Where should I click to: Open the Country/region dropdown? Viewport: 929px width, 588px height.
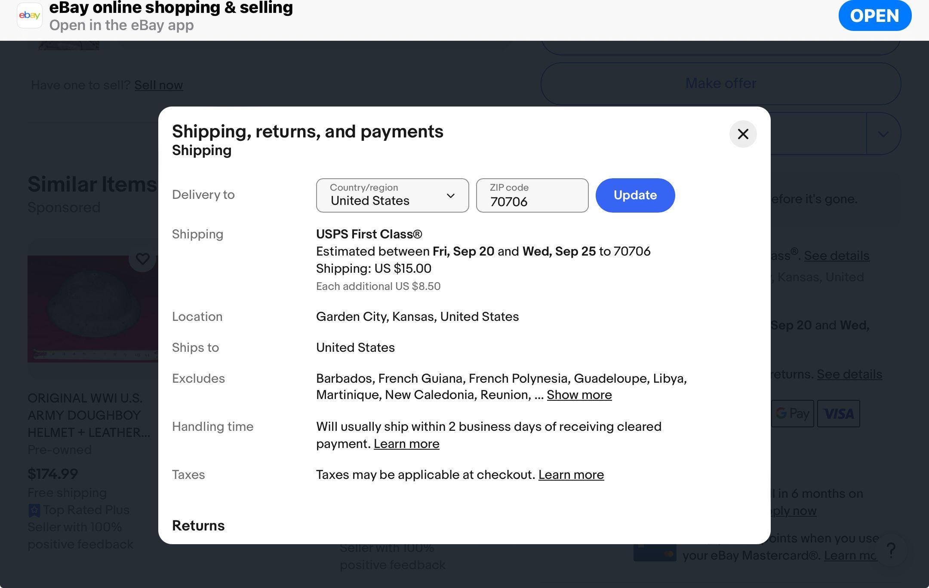pyautogui.click(x=392, y=195)
